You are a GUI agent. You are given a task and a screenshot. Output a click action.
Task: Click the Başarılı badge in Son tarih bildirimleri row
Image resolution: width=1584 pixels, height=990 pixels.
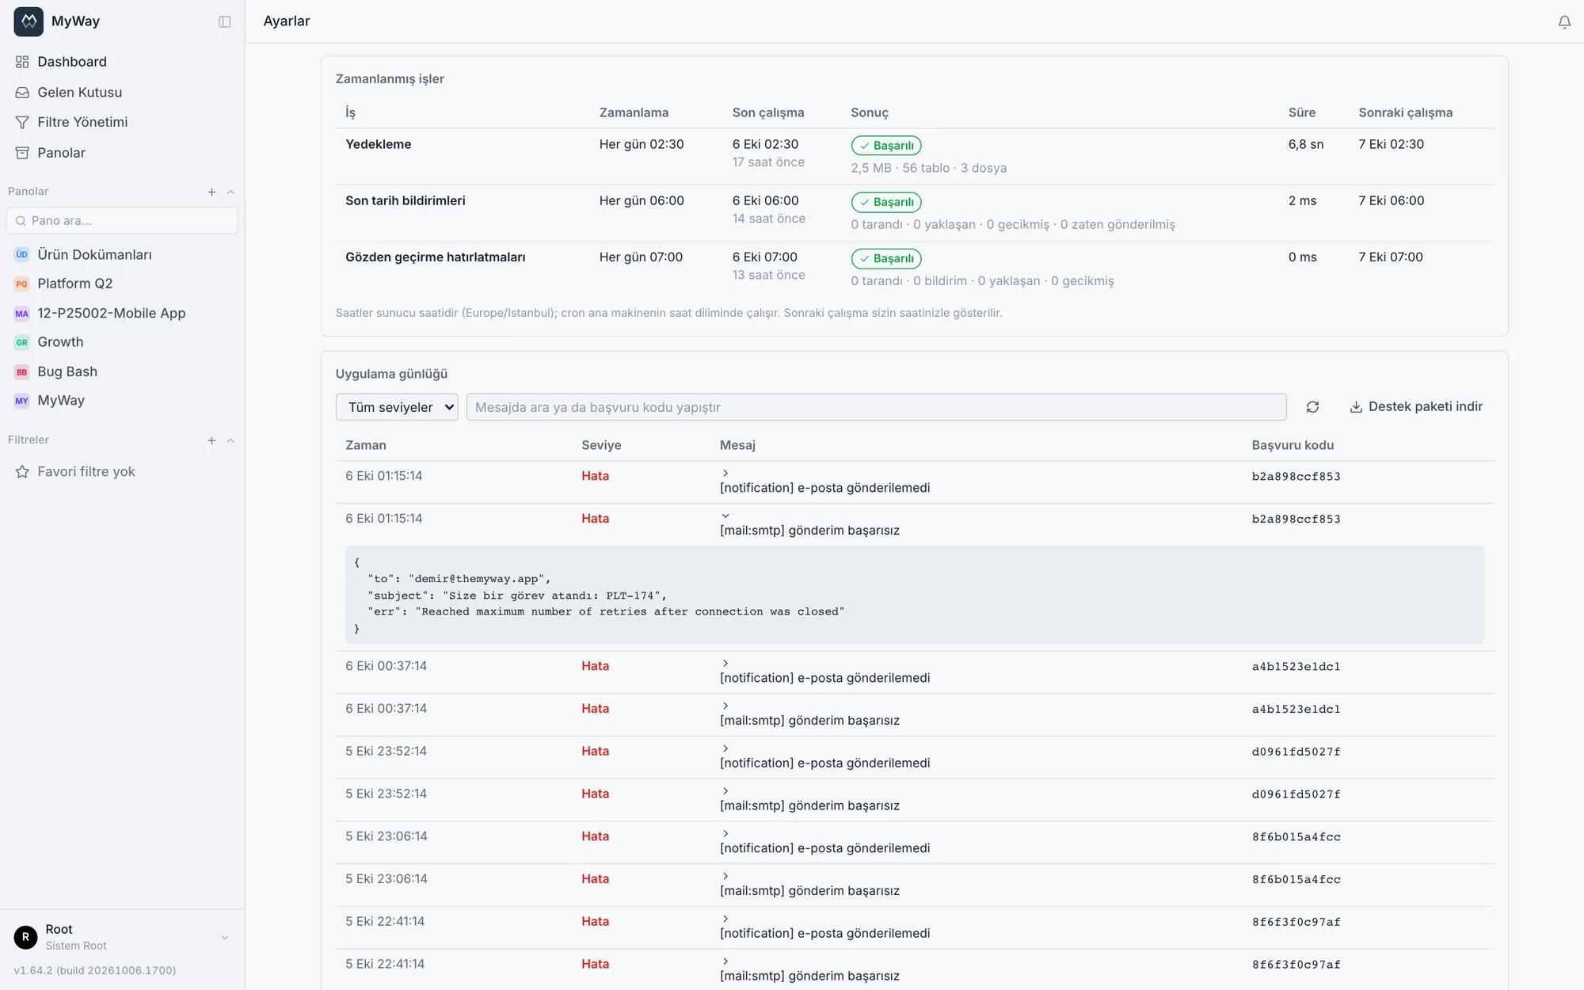coord(886,202)
